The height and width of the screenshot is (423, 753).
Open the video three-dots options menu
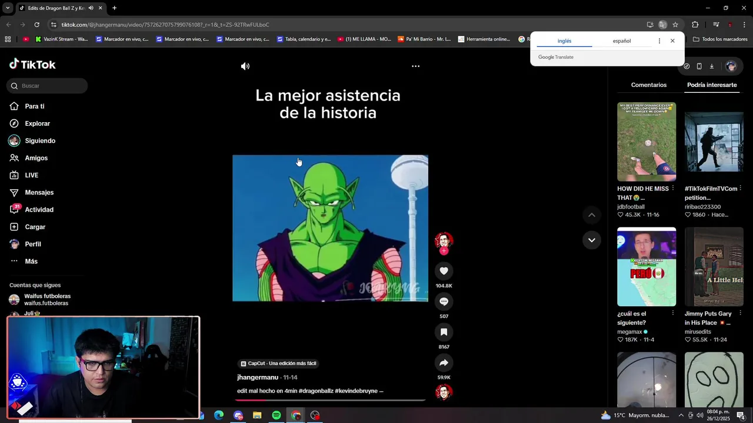click(415, 66)
